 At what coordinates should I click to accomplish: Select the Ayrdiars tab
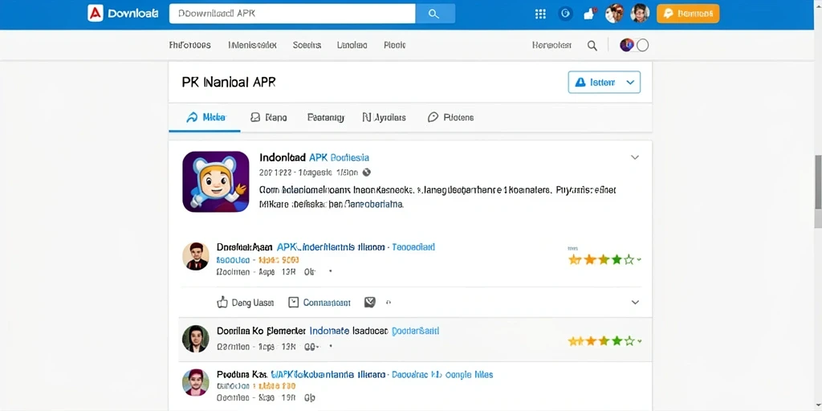(x=384, y=117)
